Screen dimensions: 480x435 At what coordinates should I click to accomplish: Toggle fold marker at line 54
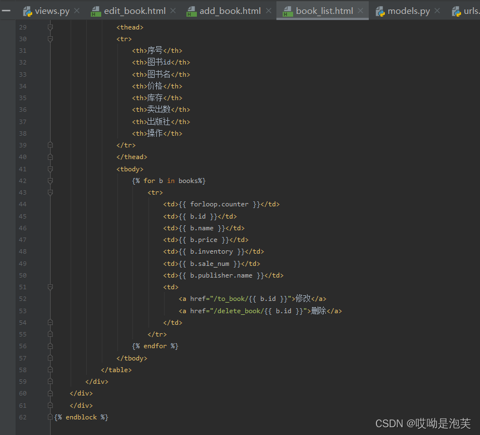click(x=50, y=322)
